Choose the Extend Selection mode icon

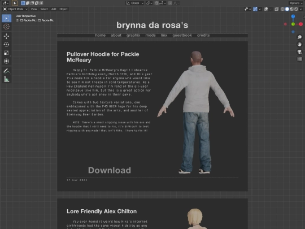(28, 3)
